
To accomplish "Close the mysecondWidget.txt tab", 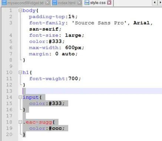I will [47, 3].
